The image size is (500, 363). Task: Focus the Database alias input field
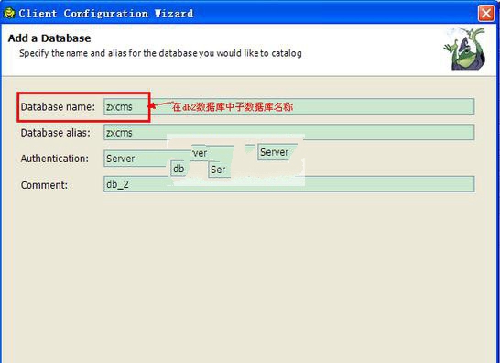point(288,133)
